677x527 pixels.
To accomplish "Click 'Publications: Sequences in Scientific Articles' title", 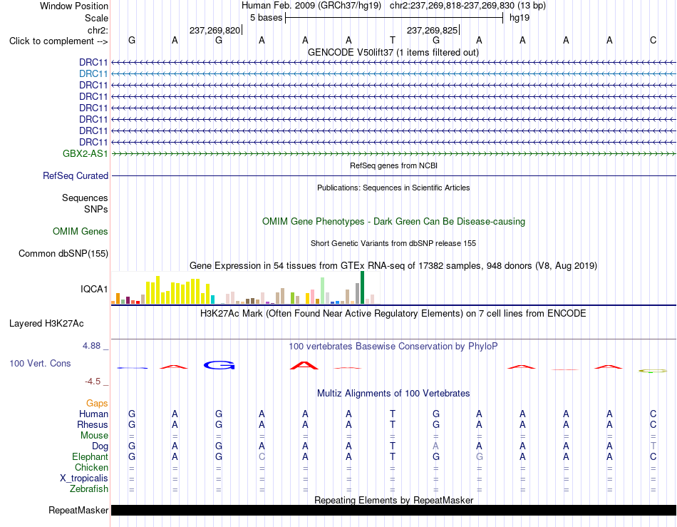I will tap(393, 188).
